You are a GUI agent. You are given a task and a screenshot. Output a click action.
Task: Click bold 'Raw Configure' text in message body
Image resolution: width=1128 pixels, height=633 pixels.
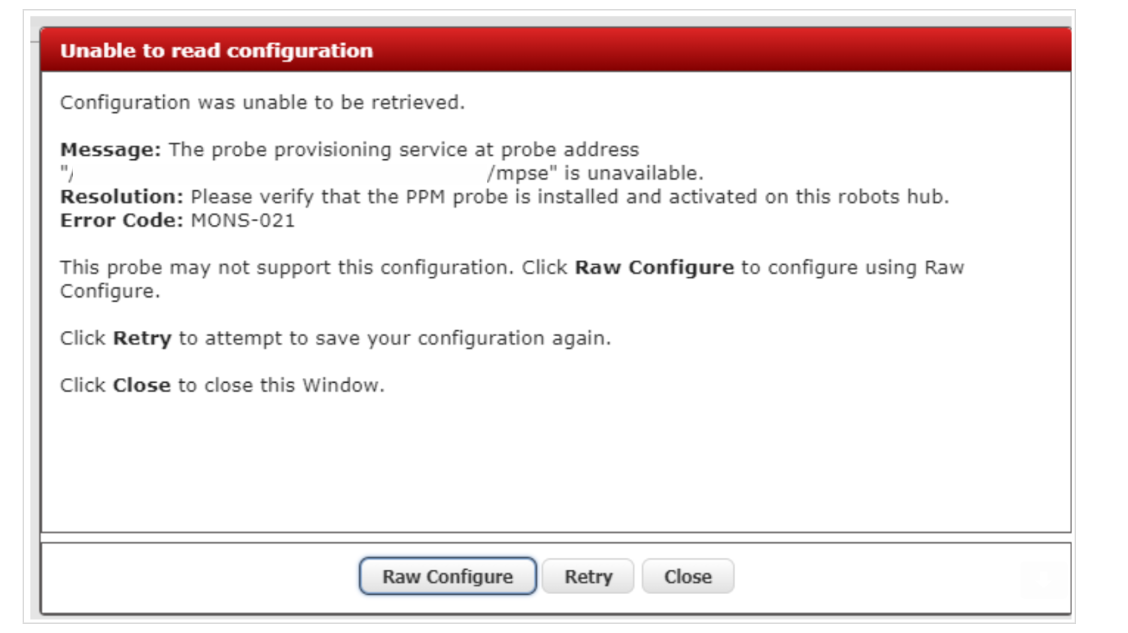tap(654, 268)
